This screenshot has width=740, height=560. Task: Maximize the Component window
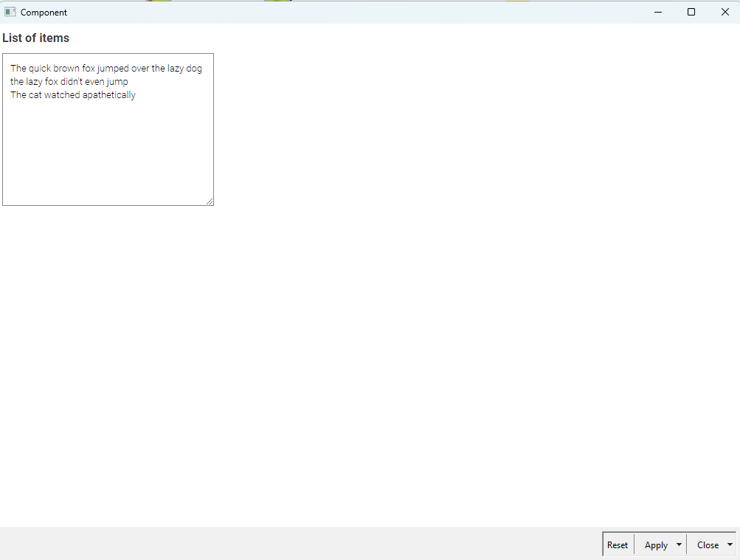pyautogui.click(x=691, y=12)
